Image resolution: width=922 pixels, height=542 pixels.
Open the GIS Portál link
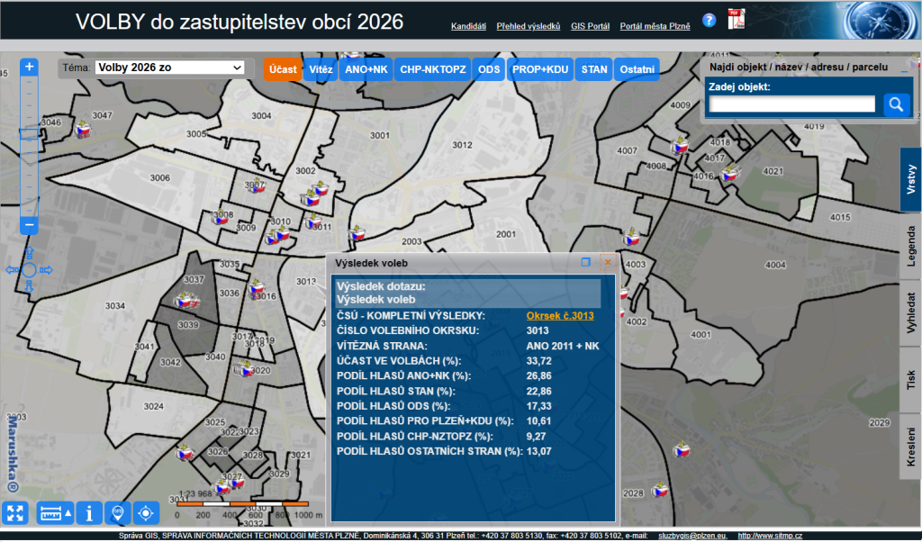click(590, 26)
